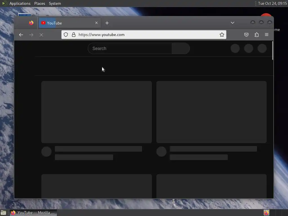Open the Applications menu

click(x=20, y=3)
